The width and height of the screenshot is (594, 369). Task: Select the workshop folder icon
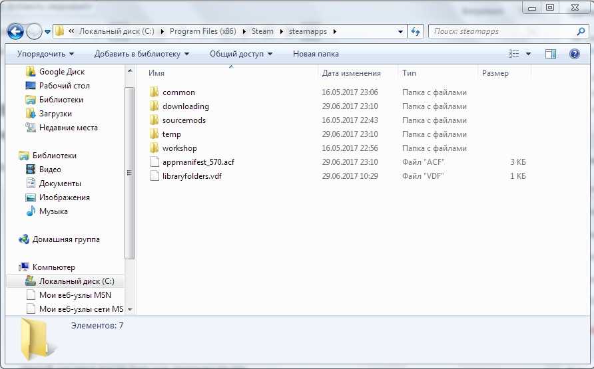click(x=154, y=148)
